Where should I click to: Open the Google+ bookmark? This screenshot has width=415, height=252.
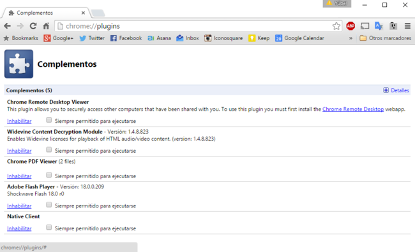(59, 38)
